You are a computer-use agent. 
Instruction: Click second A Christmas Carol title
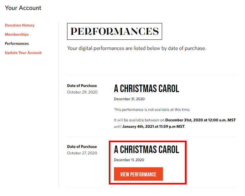click(146, 149)
